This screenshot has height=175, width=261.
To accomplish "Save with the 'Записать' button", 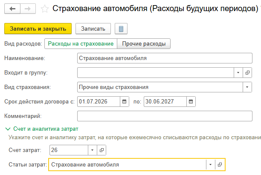I will tap(93, 29).
